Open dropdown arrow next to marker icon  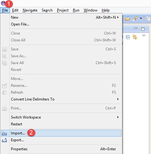141,18
